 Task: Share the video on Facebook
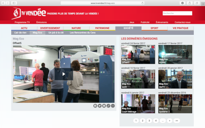(95, 106)
